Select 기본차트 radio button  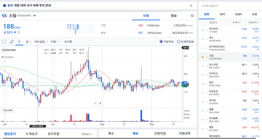click(161, 42)
